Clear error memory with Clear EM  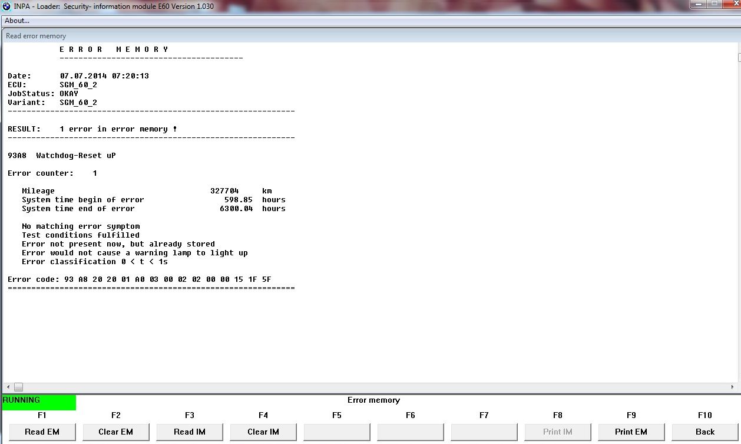pyautogui.click(x=115, y=432)
